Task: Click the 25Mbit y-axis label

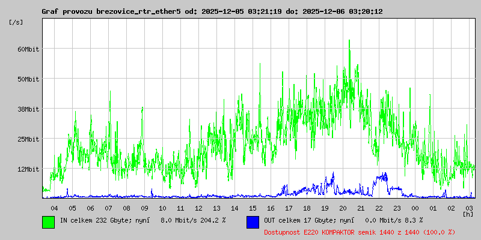Action: pyautogui.click(x=28, y=139)
